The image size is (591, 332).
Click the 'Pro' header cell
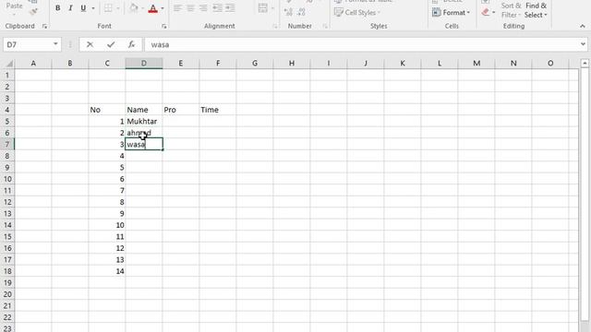[181, 110]
